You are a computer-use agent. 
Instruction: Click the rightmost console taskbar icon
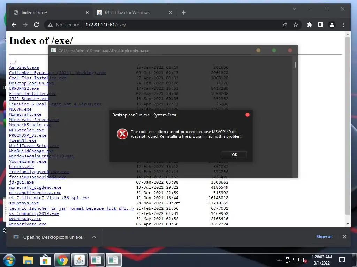pyautogui.click(x=113, y=260)
